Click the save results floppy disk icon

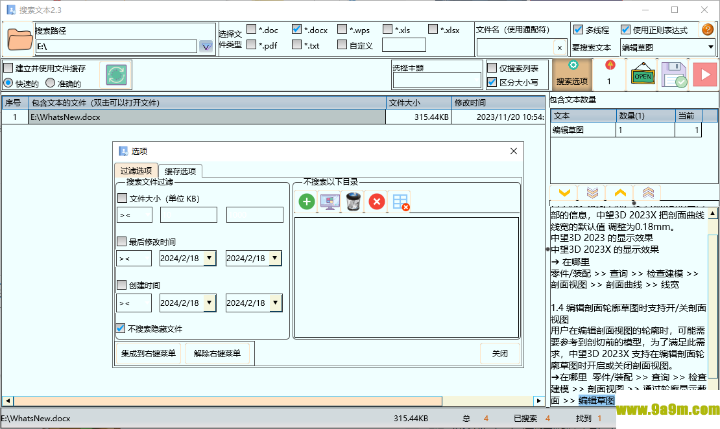tap(674, 75)
